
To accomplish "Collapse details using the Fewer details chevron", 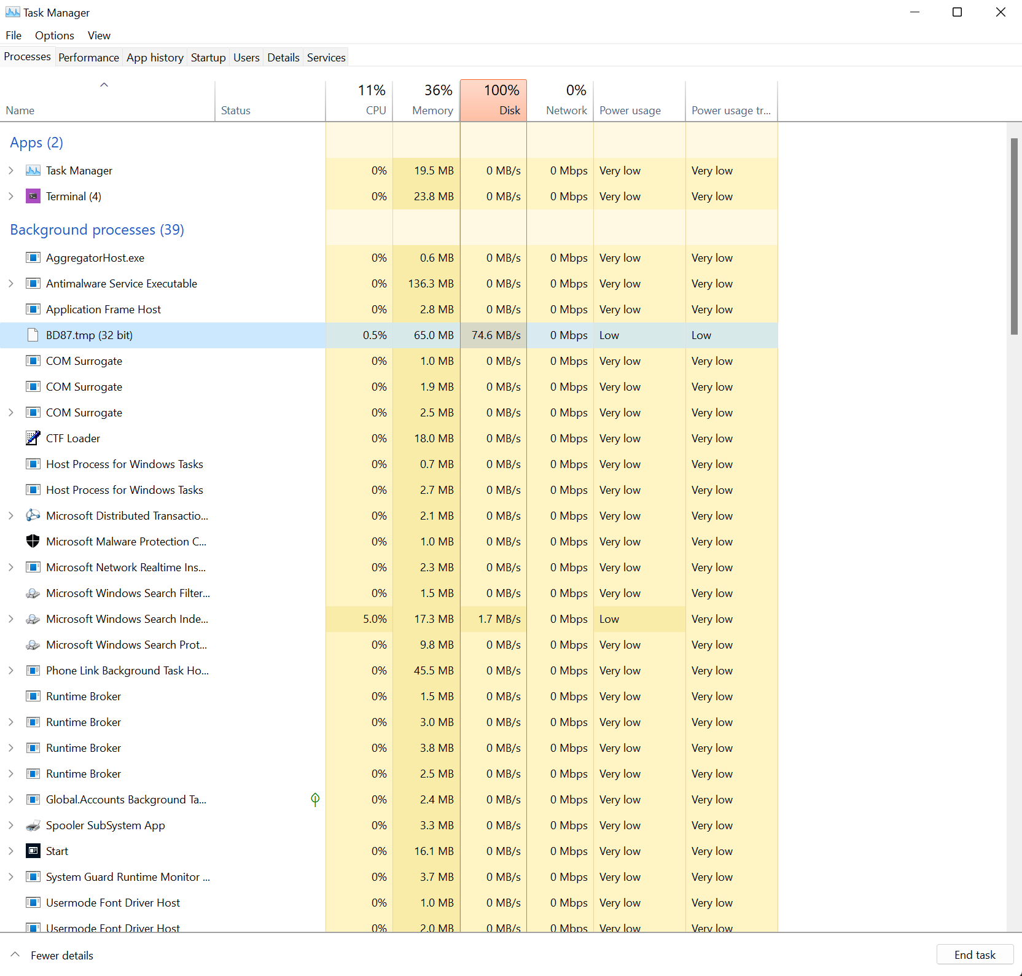I will coord(16,955).
